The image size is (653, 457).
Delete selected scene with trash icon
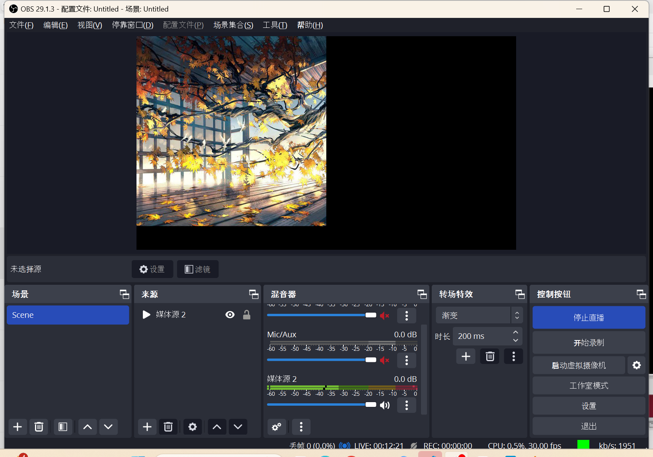(39, 427)
